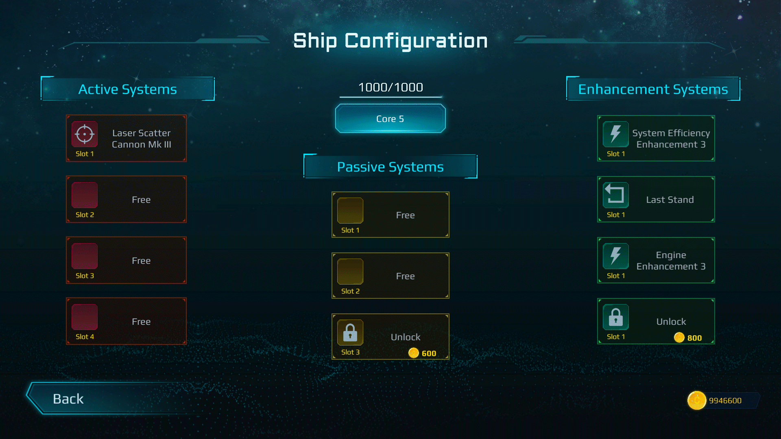Image resolution: width=781 pixels, height=439 pixels.
Task: Click the coin icon next to 600 price
Action: (x=413, y=353)
